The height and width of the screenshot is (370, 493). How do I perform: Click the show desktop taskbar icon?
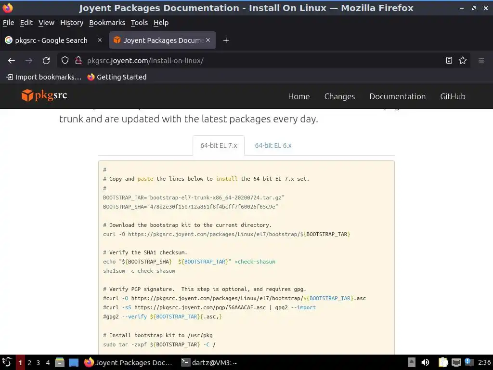[x=74, y=362]
